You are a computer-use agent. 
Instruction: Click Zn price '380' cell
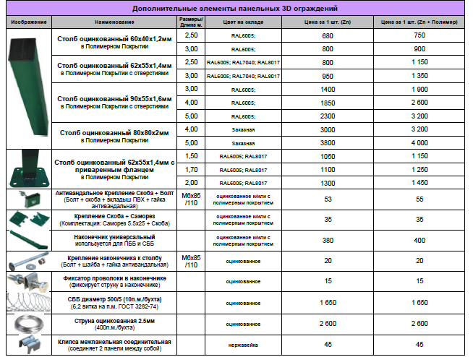[x=328, y=241]
